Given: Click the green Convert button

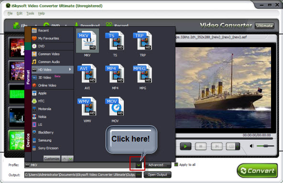Looking at the screenshot, I should click(257, 171).
